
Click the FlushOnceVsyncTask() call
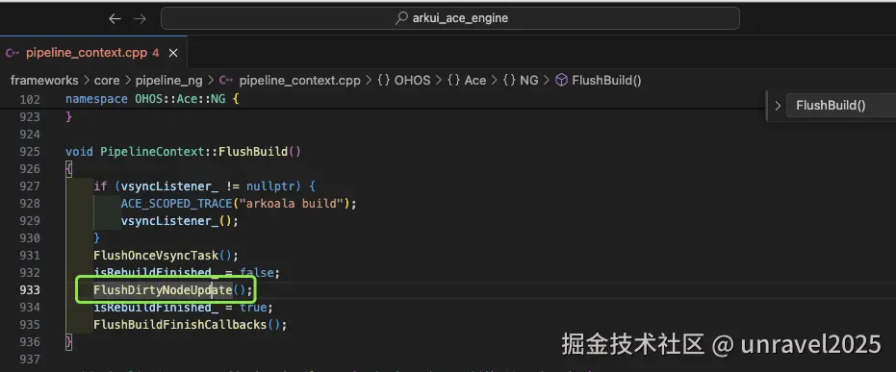166,255
